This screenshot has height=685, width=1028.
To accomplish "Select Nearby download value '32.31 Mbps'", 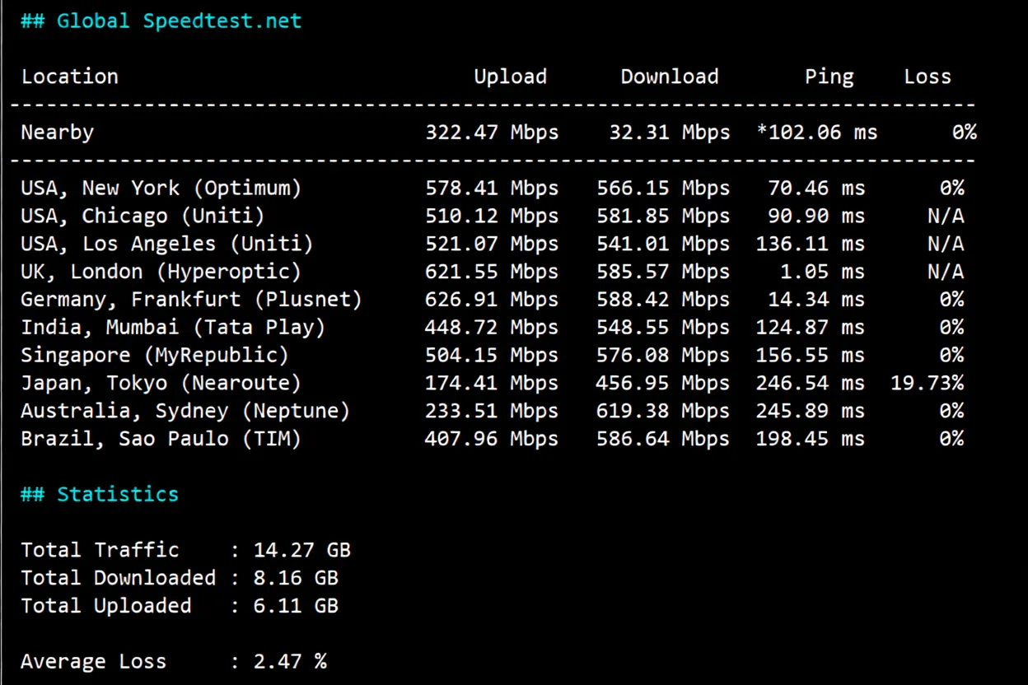I will click(670, 133).
